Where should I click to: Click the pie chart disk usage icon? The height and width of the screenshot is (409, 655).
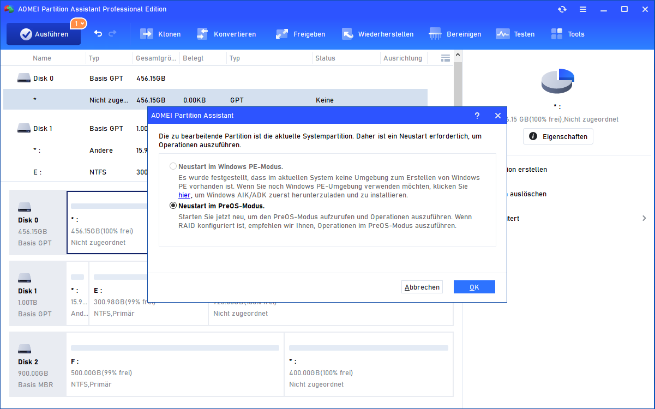[x=557, y=81]
